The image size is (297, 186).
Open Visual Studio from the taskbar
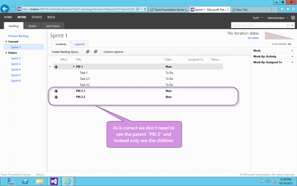(54, 181)
